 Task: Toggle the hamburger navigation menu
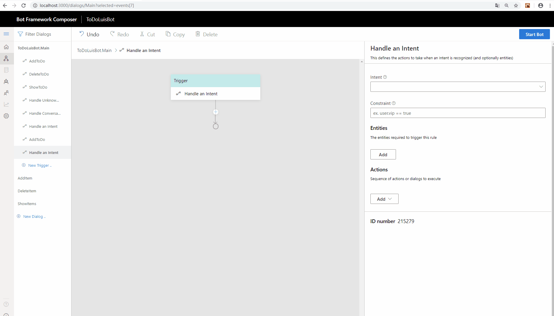(6, 34)
